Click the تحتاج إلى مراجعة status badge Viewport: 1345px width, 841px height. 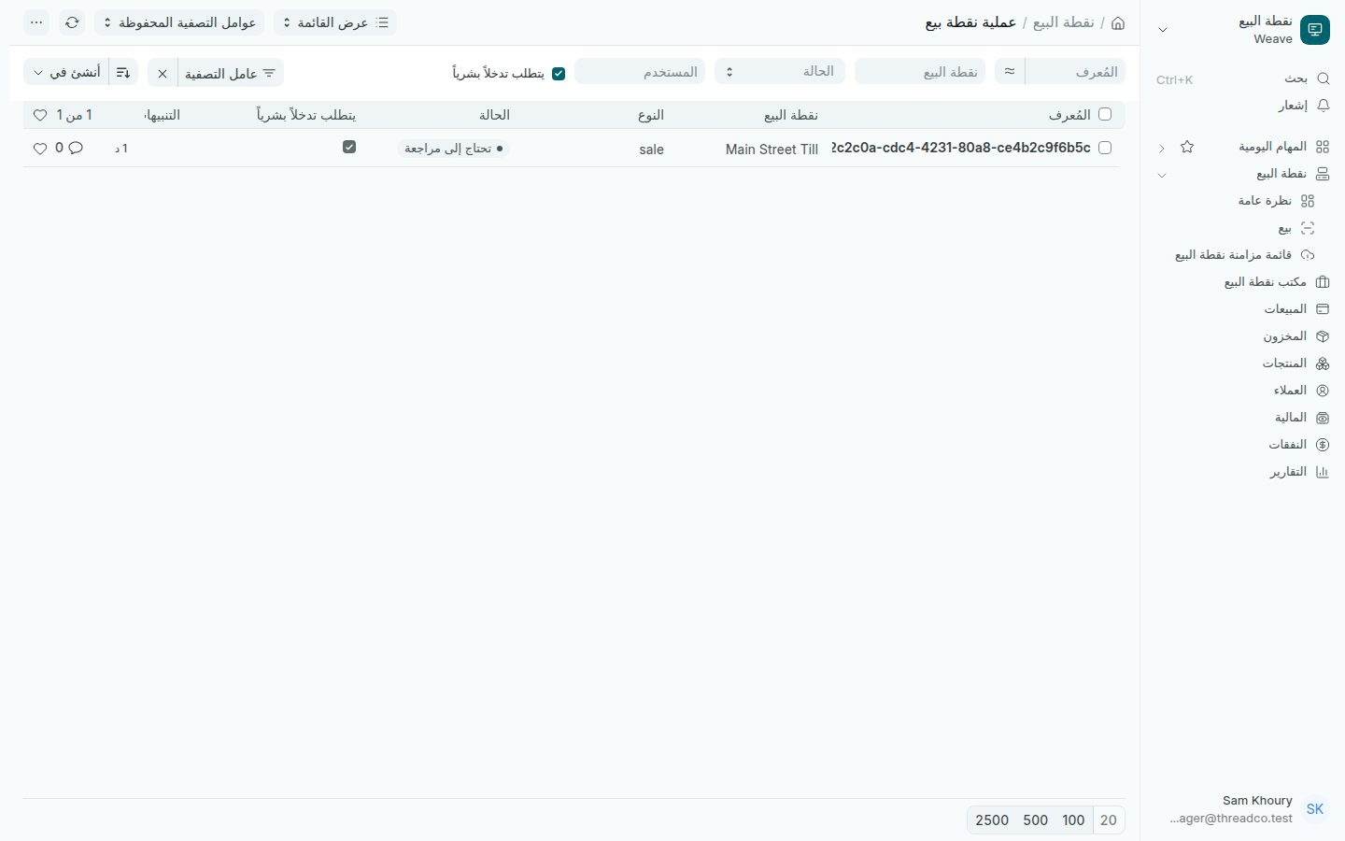(453, 149)
